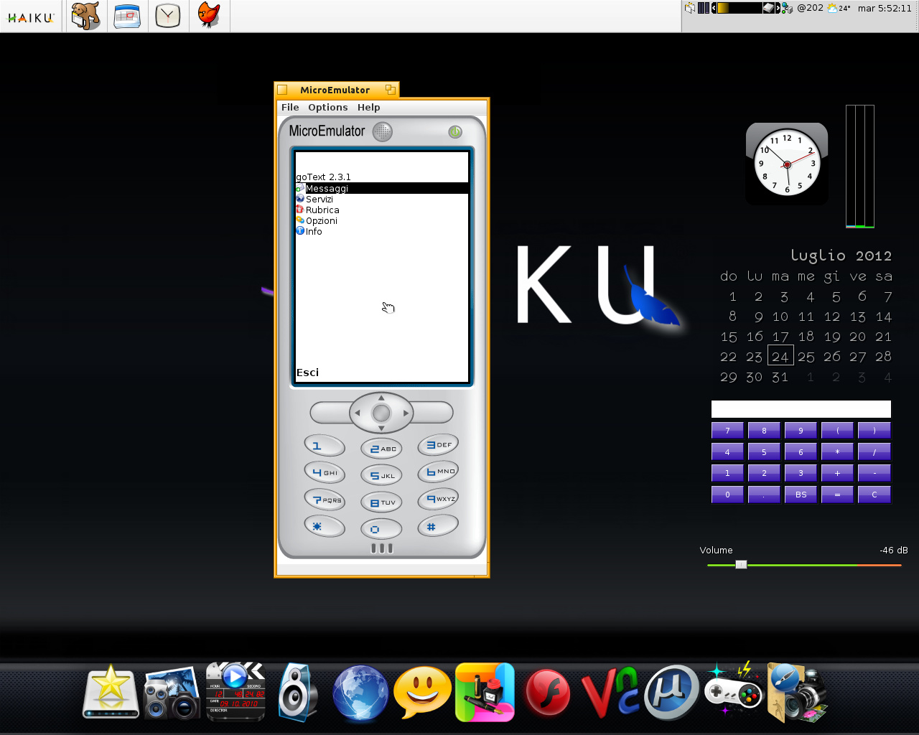The height and width of the screenshot is (735, 919).
Task: Open the clapperboard media player dock icon
Action: (x=235, y=692)
